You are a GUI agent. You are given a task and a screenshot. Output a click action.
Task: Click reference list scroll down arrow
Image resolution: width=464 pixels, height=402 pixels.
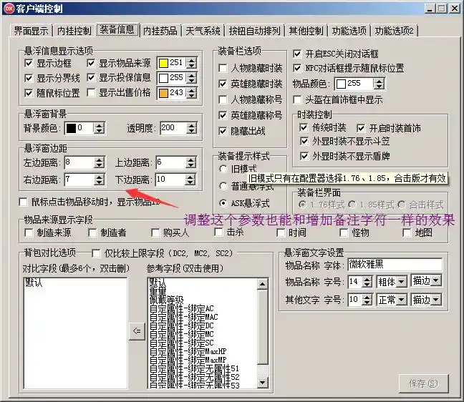point(263,383)
